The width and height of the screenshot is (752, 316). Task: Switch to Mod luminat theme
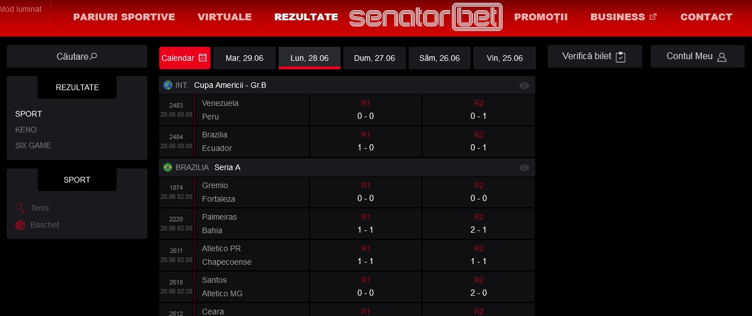21,10
